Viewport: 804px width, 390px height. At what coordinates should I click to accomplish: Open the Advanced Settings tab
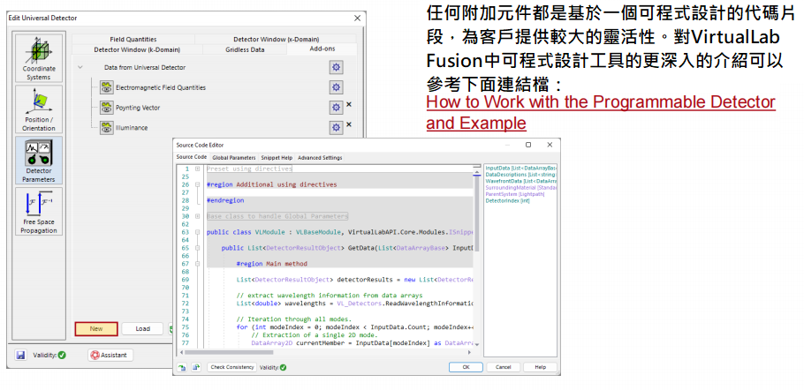pos(320,158)
